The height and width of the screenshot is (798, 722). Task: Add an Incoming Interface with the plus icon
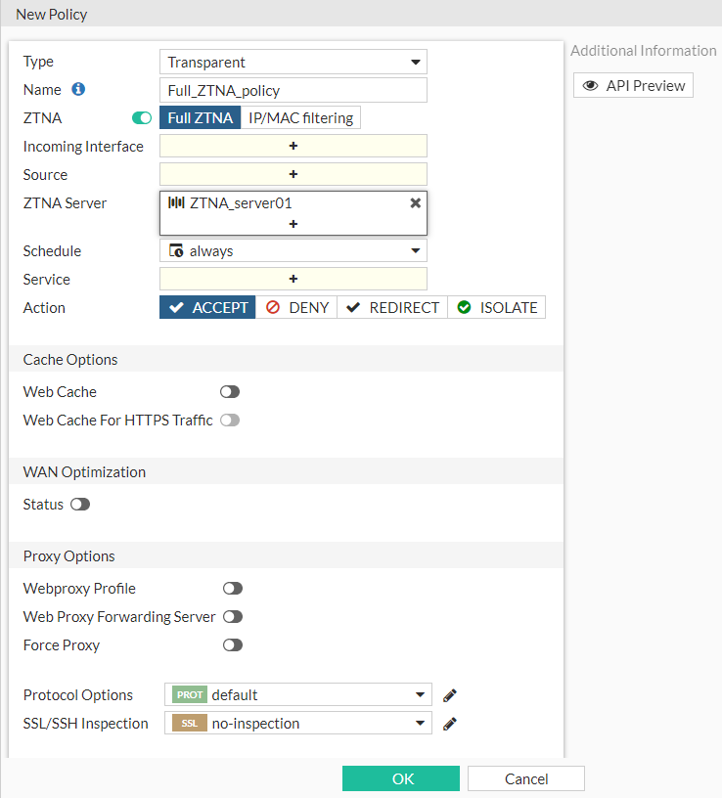tap(293, 146)
